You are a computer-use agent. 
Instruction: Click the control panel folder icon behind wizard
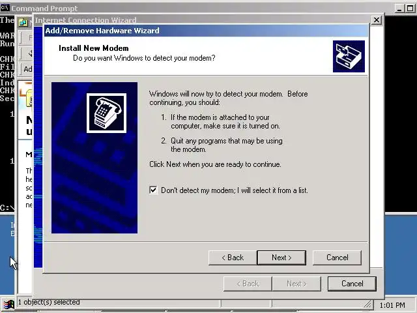tap(23, 22)
